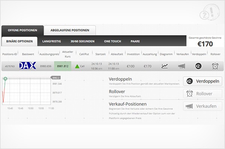This screenshot has width=225, height=149.
Task: Click the 8982.2 price tag on chart
Action: (x=55, y=78)
